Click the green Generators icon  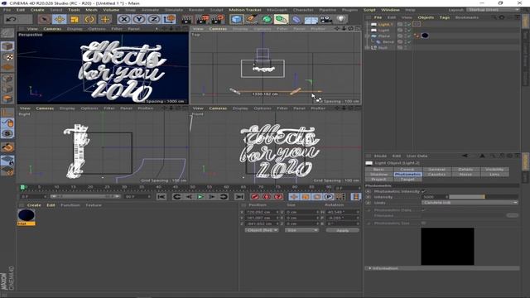pyautogui.click(x=267, y=19)
